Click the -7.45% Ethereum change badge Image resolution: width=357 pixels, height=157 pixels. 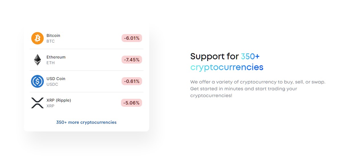pos(132,60)
